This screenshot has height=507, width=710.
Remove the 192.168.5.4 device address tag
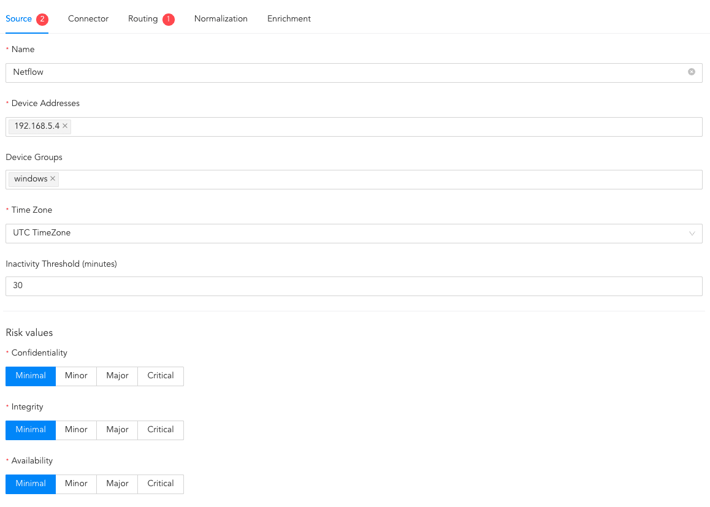(65, 126)
